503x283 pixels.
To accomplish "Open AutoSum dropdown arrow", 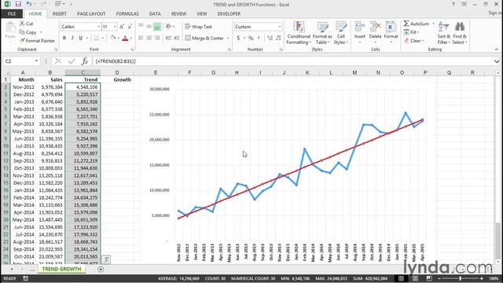I will (x=433, y=24).
